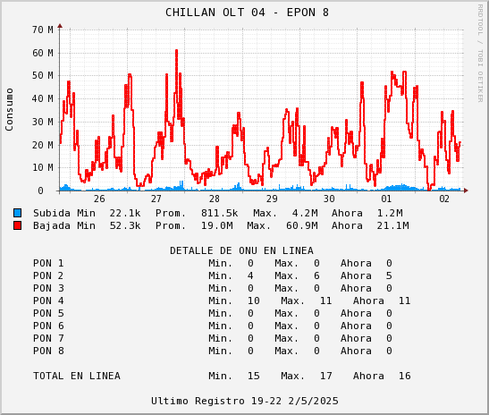The image size is (489, 415).
Task: Click the TOTAL EN LINEA label
Action: tap(77, 376)
